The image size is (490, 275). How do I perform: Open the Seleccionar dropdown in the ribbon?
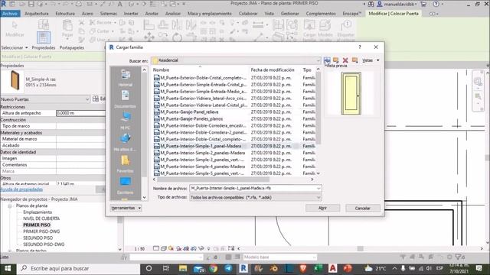point(15,47)
